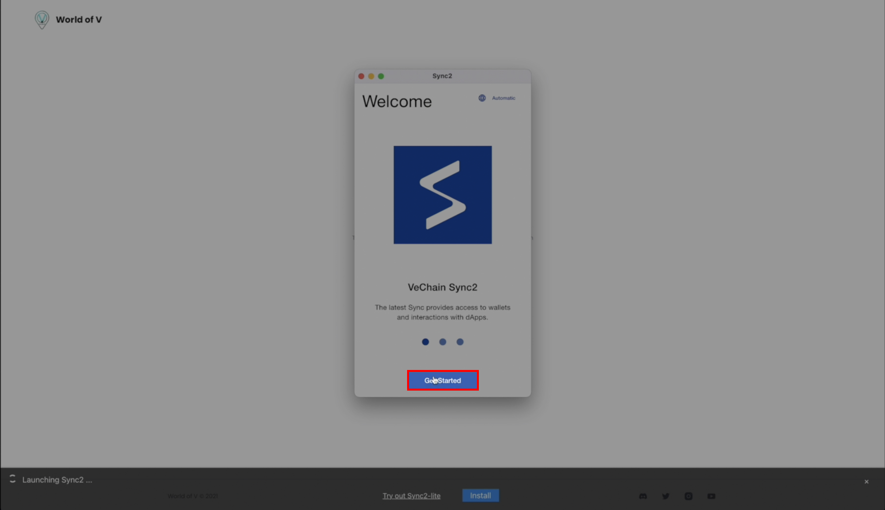Viewport: 885px width, 510px height.
Task: Open the Instagram icon in footer
Action: pyautogui.click(x=688, y=496)
